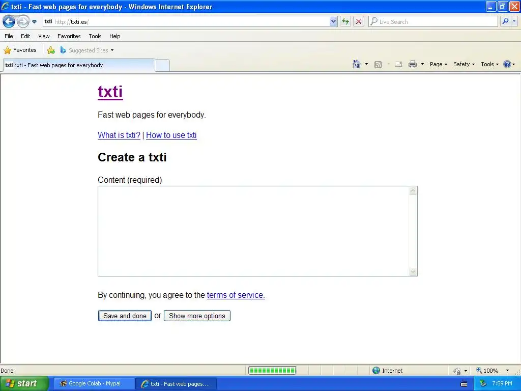Click the content textarea scroll up arrow

coord(413,191)
